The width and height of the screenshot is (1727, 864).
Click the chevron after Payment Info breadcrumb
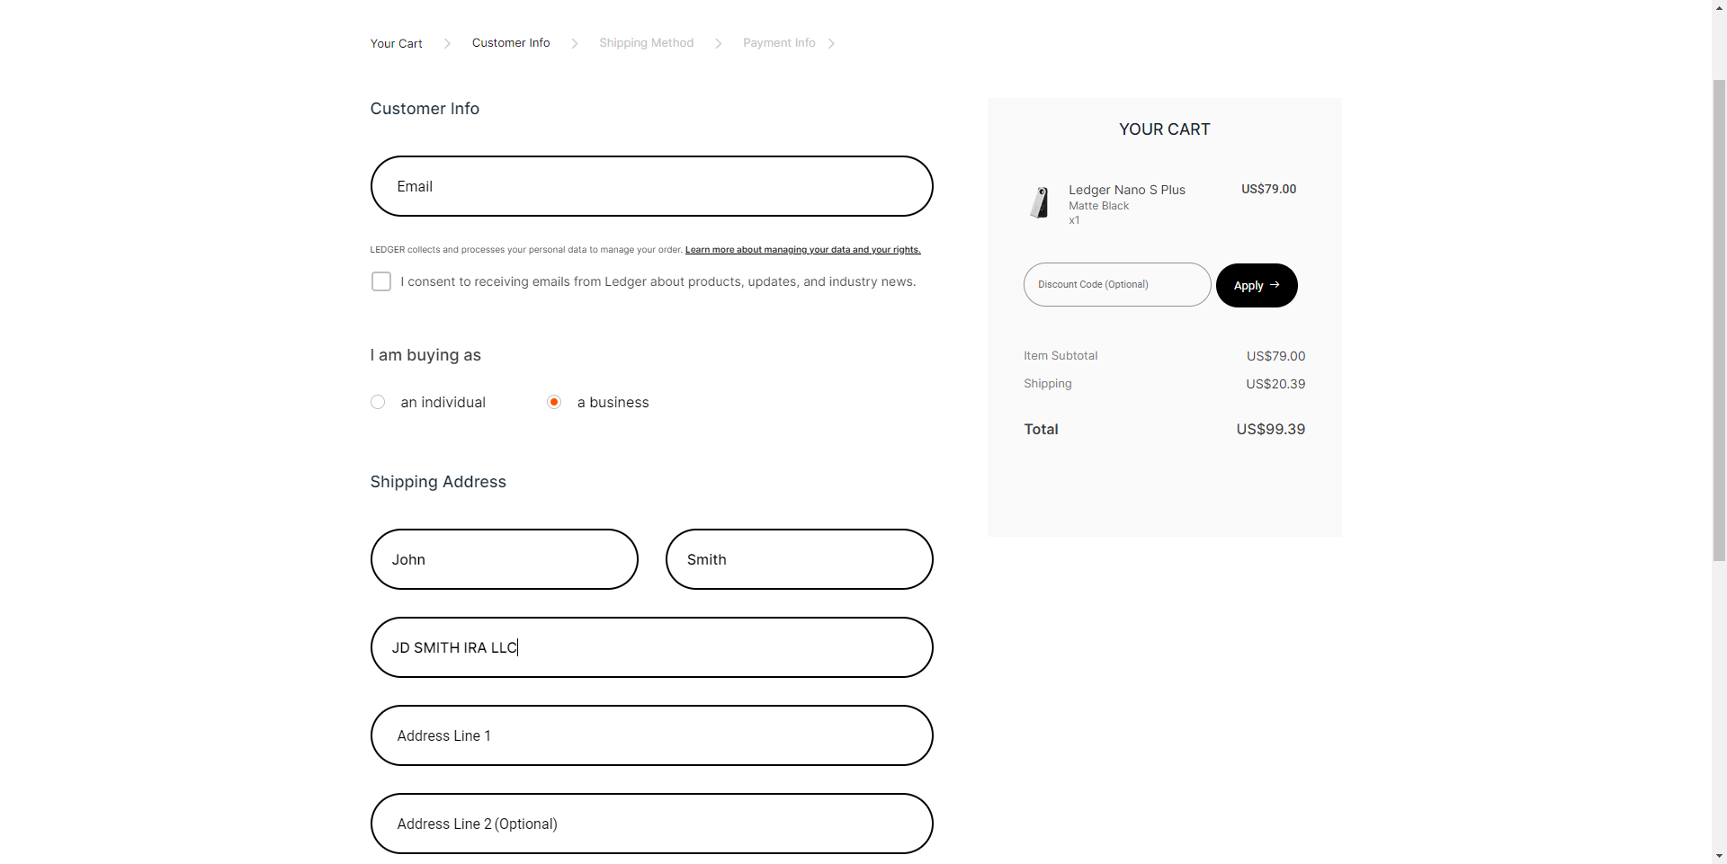pyautogui.click(x=831, y=43)
